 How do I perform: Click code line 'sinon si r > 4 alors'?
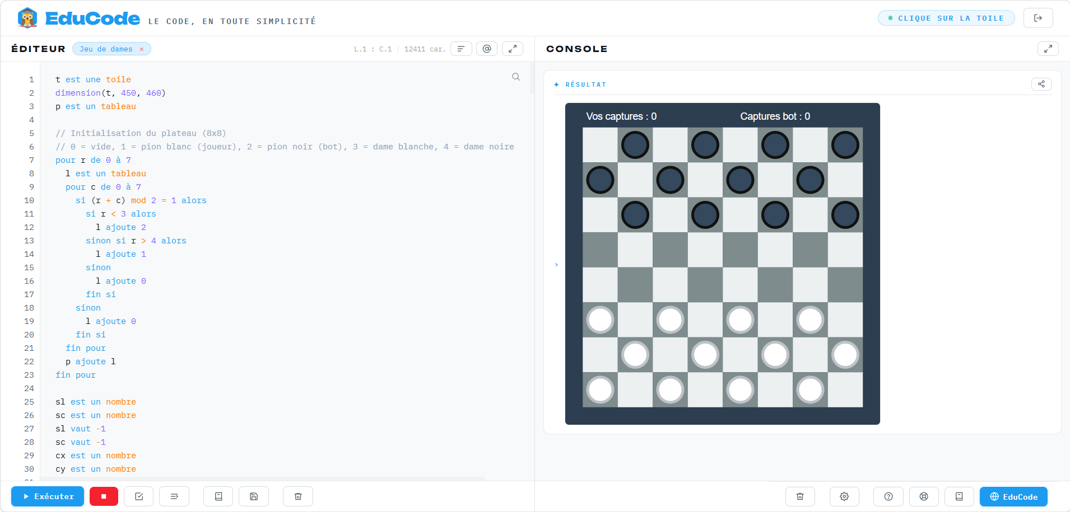click(136, 241)
